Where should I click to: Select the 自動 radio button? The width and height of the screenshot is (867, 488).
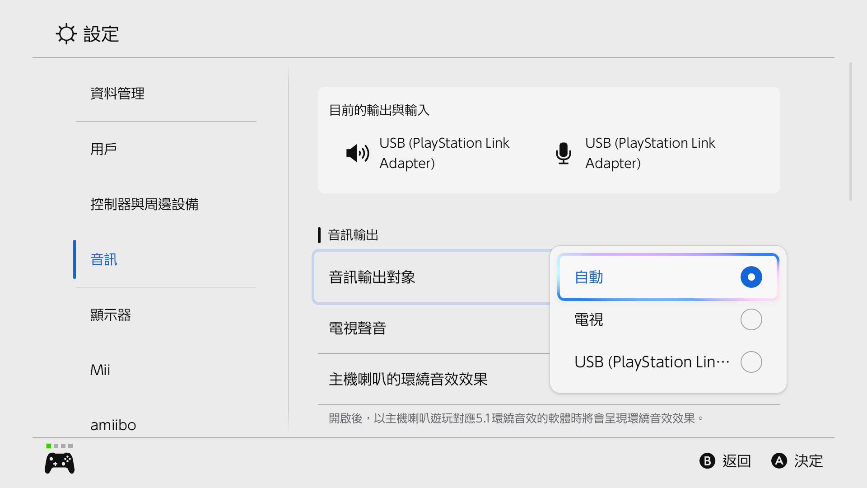[751, 277]
